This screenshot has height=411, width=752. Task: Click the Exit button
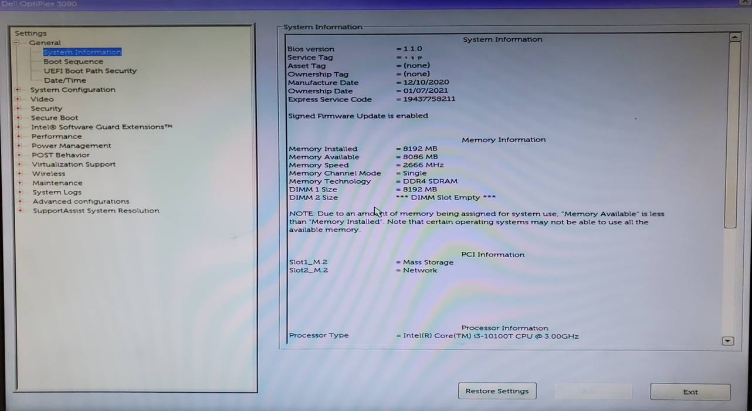tap(690, 392)
